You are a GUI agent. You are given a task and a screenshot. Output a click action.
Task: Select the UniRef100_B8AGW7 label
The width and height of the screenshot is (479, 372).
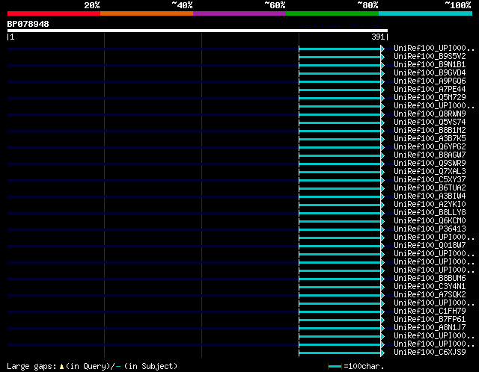(430, 155)
